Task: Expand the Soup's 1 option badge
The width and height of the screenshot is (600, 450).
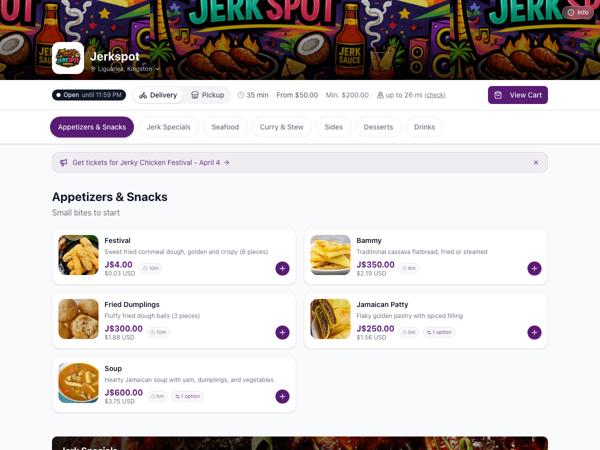Action: 187,396
